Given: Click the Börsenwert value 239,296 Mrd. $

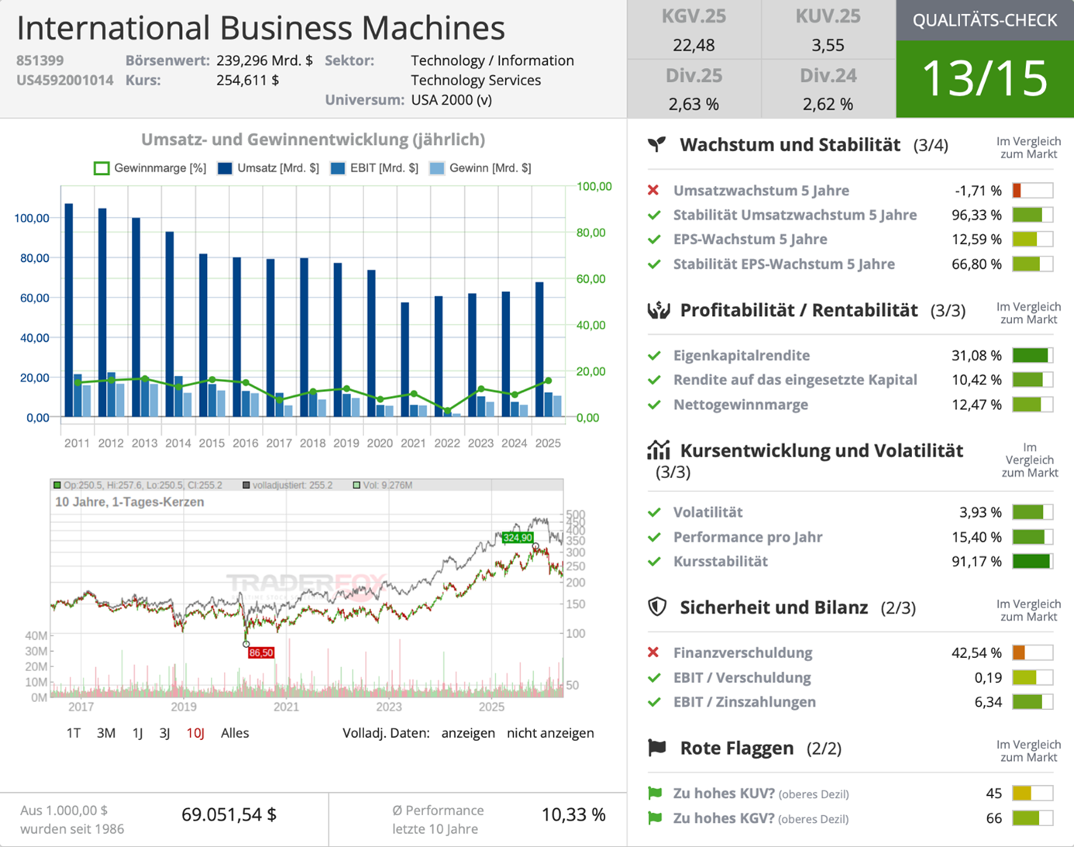Looking at the screenshot, I should pos(264,60).
